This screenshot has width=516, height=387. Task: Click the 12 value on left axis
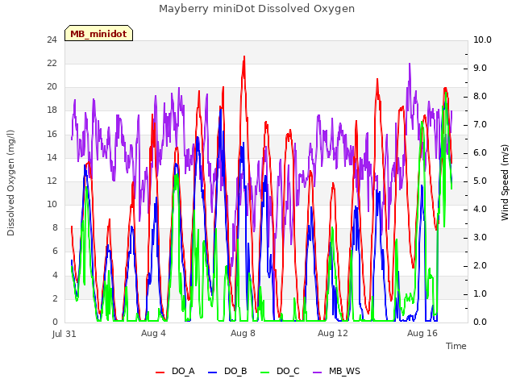pyautogui.click(x=52, y=181)
